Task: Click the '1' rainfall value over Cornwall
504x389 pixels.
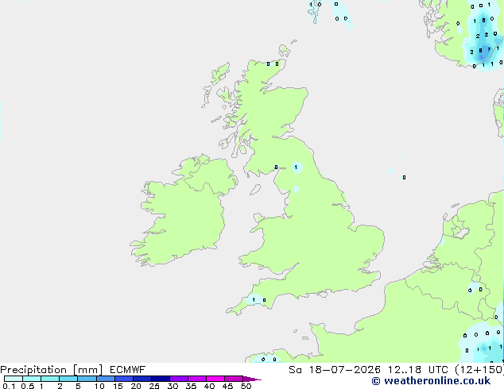Action: click(x=254, y=300)
